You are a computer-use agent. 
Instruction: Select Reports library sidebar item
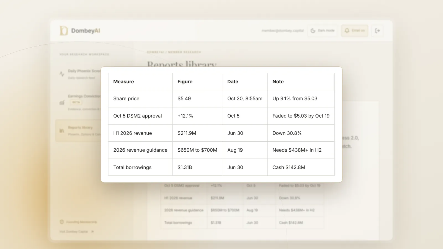78,131
